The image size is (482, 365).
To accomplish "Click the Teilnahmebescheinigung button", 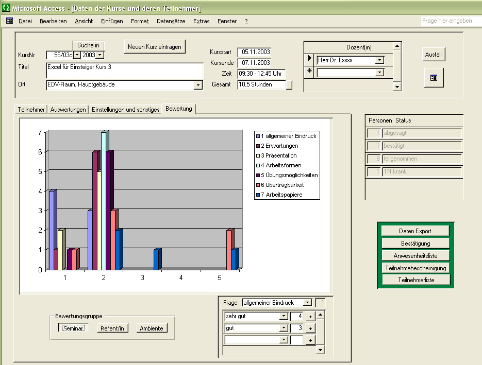I will coord(415,268).
